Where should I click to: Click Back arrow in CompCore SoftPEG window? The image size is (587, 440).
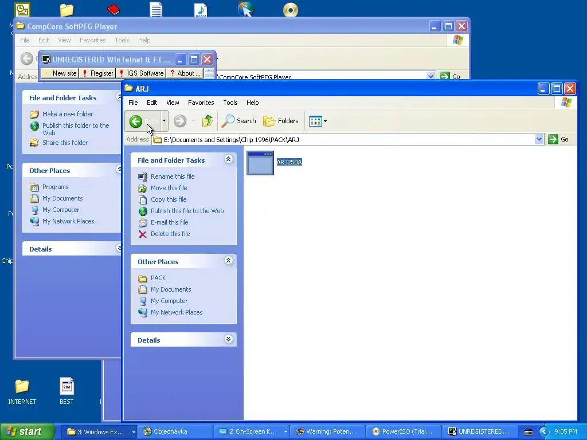click(x=26, y=58)
